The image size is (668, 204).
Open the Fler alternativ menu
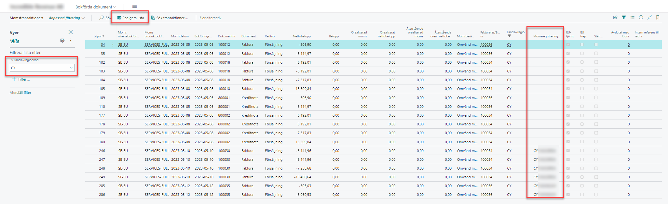(210, 18)
